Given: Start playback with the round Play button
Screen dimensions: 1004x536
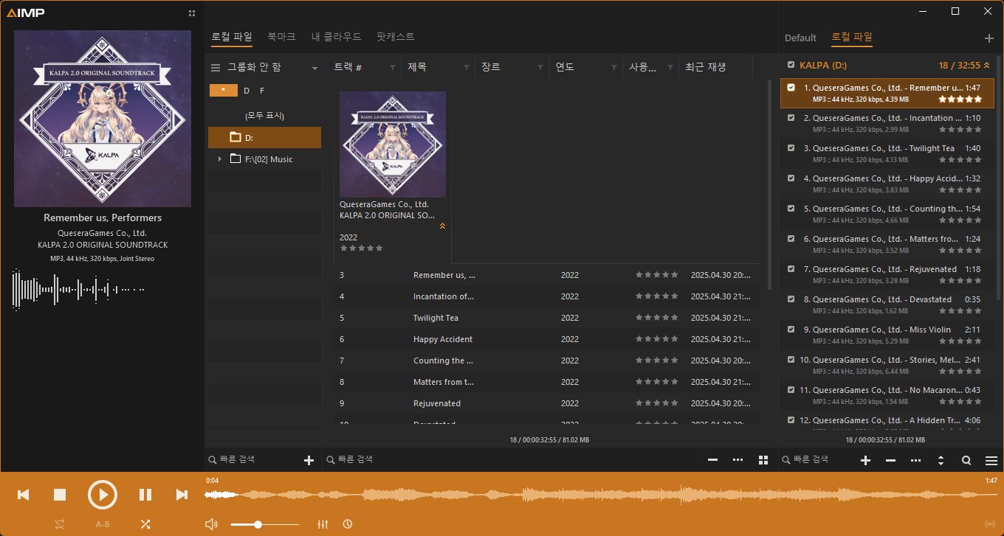Looking at the screenshot, I should pyautogui.click(x=103, y=495).
